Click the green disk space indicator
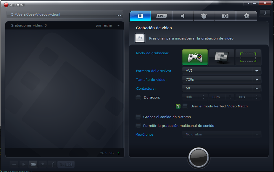Image resolution: width=274 pixels, height=172 pixels. click(119, 153)
